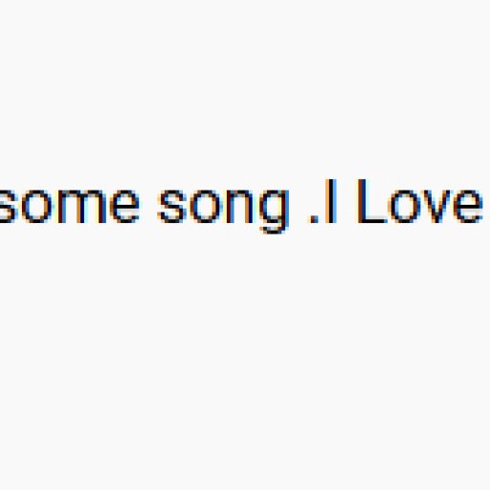Click the capital letter "I" after the period
The height and width of the screenshot is (490, 490).
331,201
